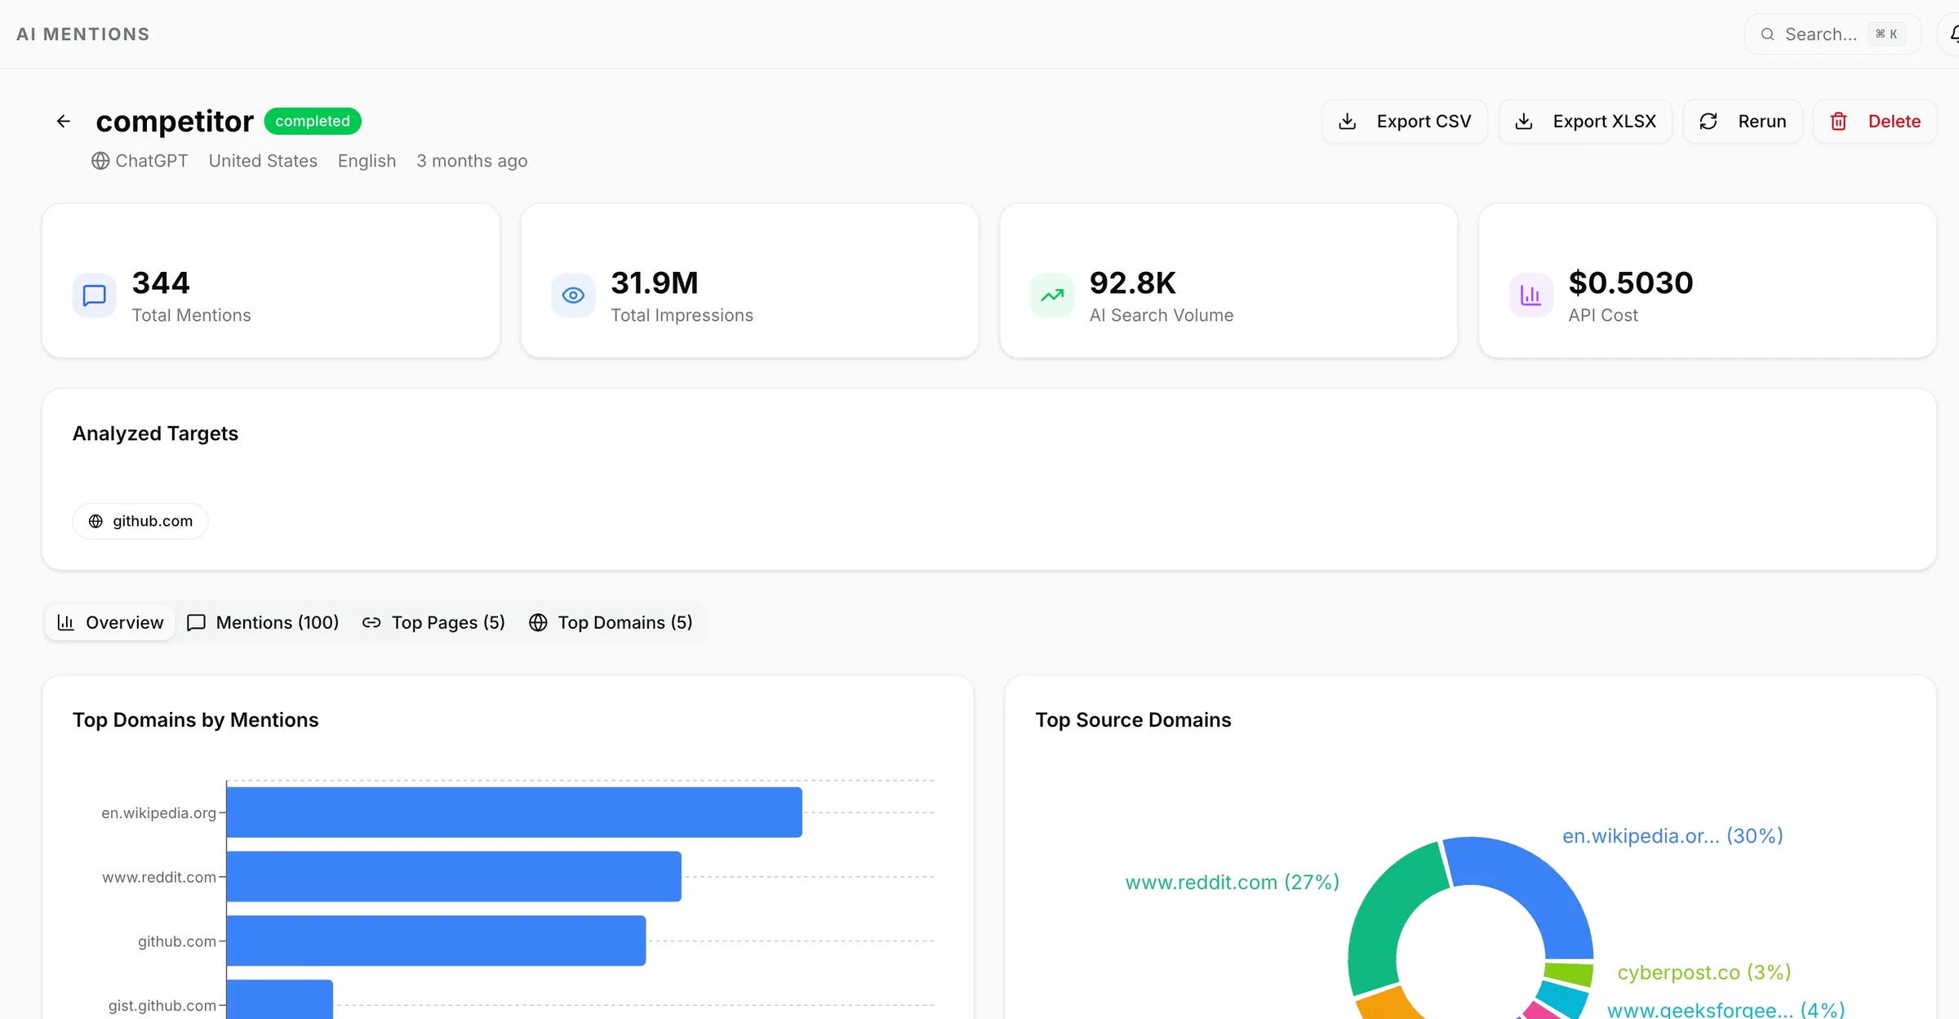1959x1019 pixels.
Task: Click the notification bell icon
Action: point(1954,34)
